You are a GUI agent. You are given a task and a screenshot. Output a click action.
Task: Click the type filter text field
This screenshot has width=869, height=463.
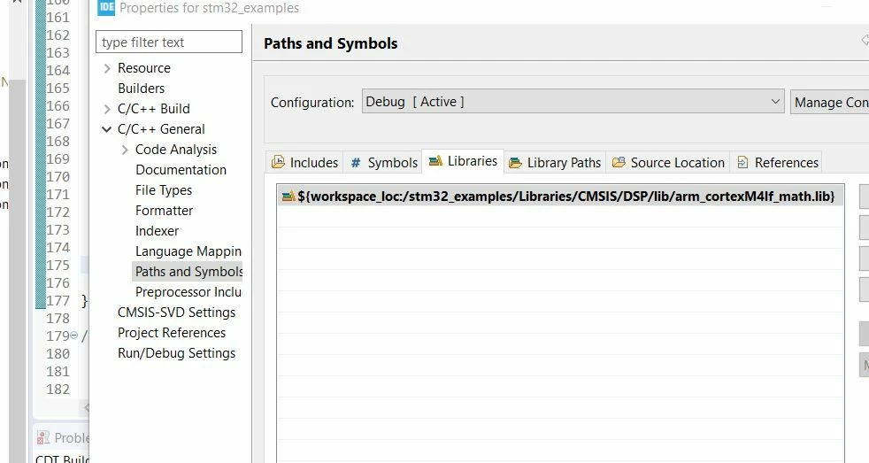pyautogui.click(x=168, y=42)
